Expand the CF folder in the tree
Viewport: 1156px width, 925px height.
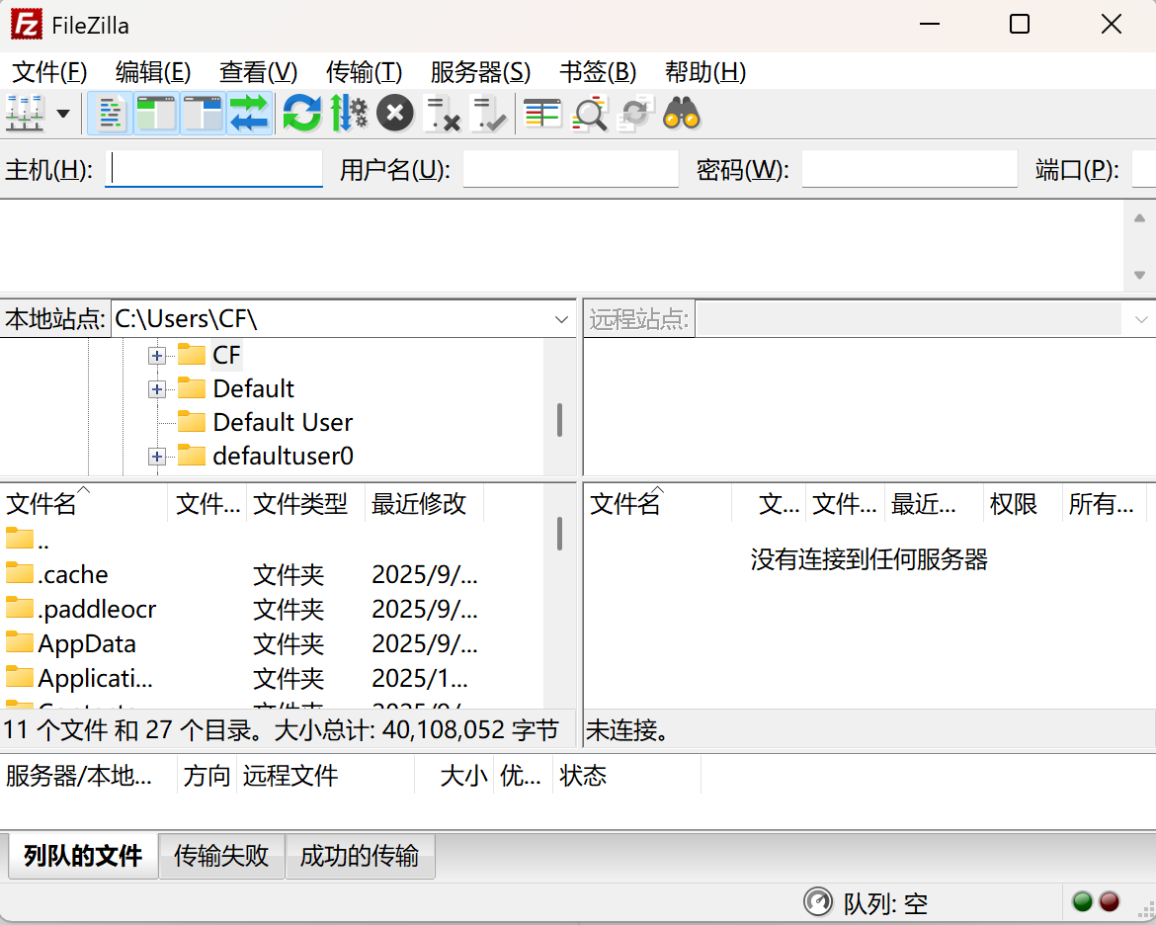tap(156, 355)
